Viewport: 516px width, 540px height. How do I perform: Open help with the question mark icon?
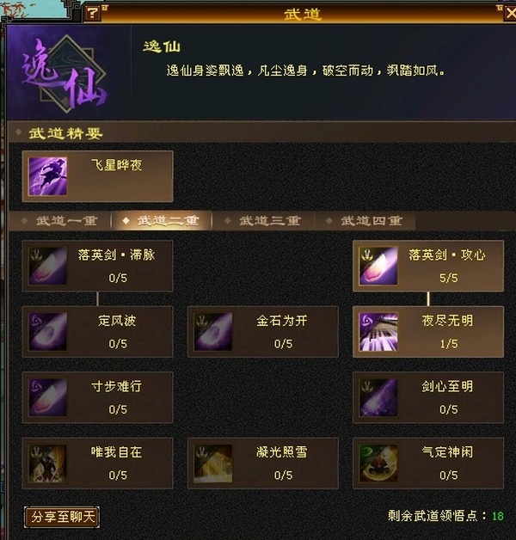[92, 14]
